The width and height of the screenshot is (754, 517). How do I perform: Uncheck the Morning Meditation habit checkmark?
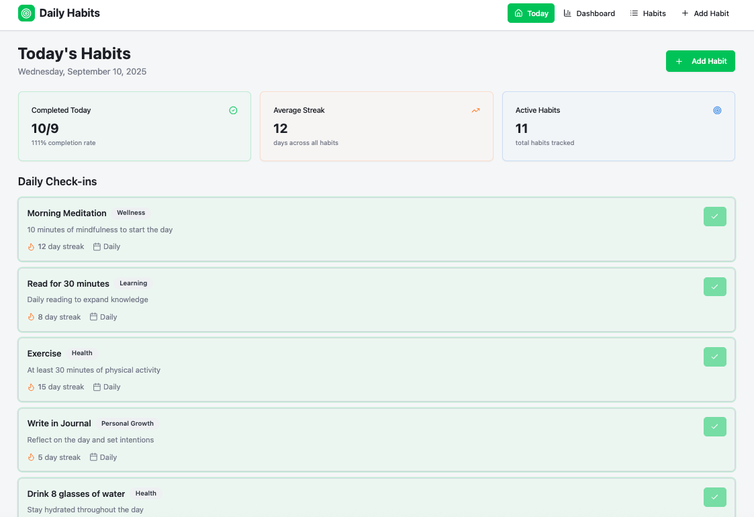pyautogui.click(x=714, y=217)
